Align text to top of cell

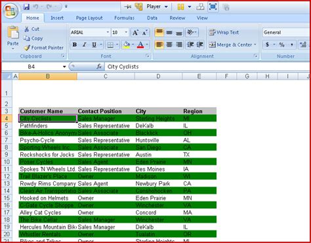click(159, 32)
